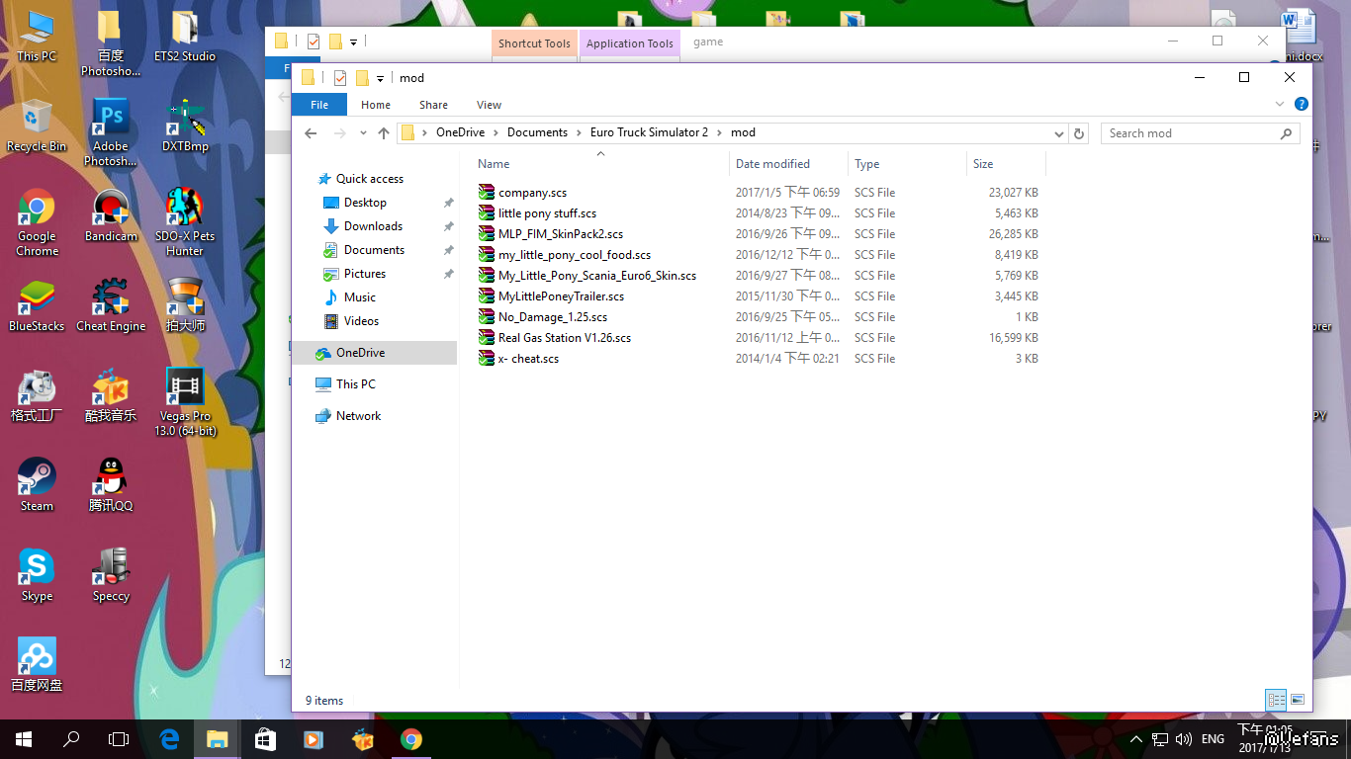
Task: Select the No_Damage_1.25.scs file icon
Action: (x=486, y=317)
